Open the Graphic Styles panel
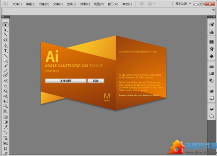Screen dimensions: 217x156 212,98
